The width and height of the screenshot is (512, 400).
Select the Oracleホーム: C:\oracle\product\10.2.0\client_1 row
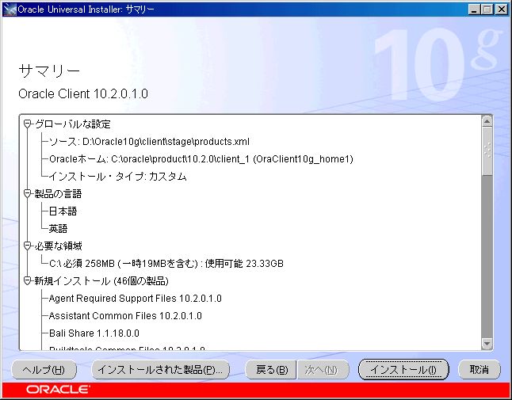(201, 159)
